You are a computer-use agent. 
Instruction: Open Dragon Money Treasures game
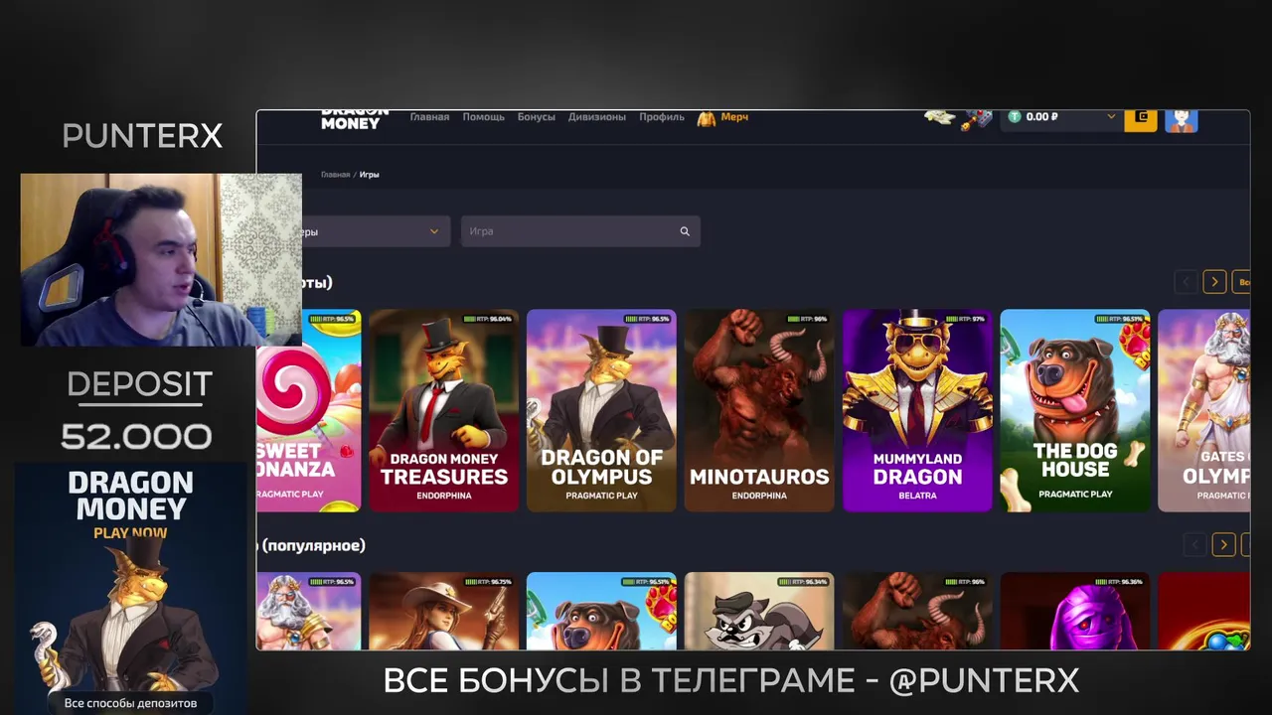tap(443, 410)
